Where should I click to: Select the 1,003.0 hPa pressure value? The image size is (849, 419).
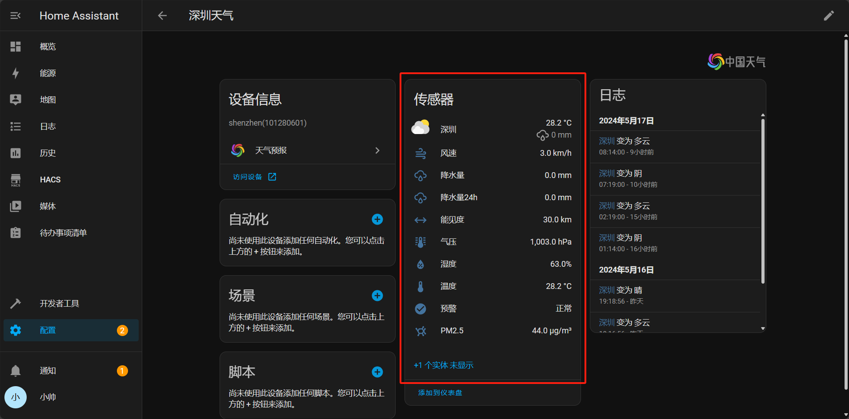pyautogui.click(x=551, y=242)
